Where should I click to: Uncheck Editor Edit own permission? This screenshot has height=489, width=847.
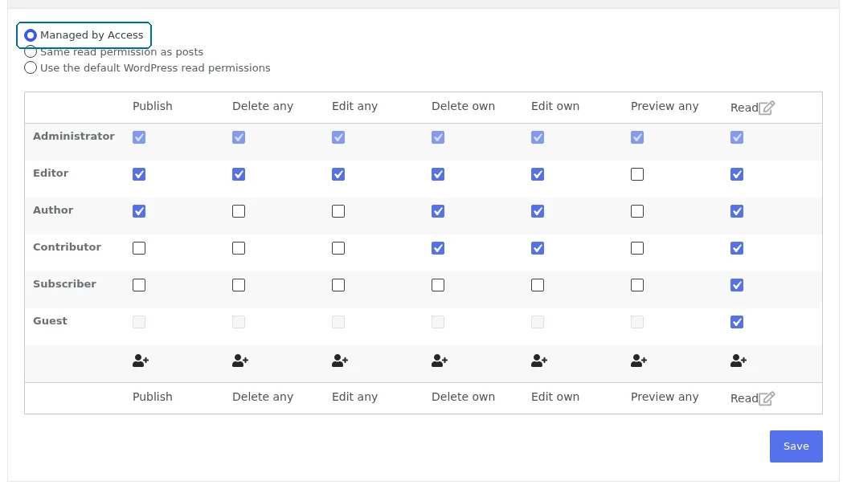click(x=538, y=174)
